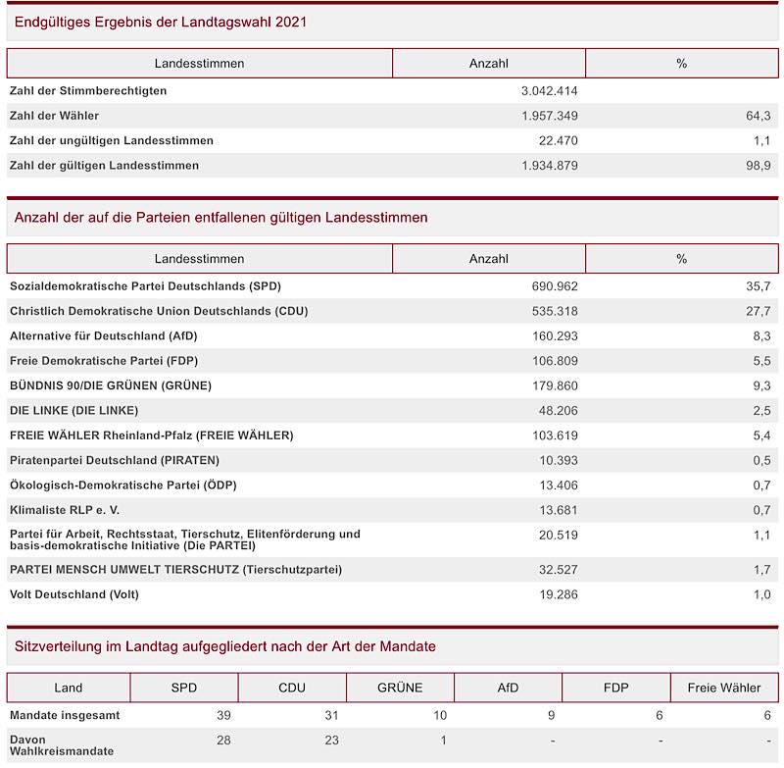Click GRÜNE total mandates value 10
This screenshot has width=784, height=768.
440,715
